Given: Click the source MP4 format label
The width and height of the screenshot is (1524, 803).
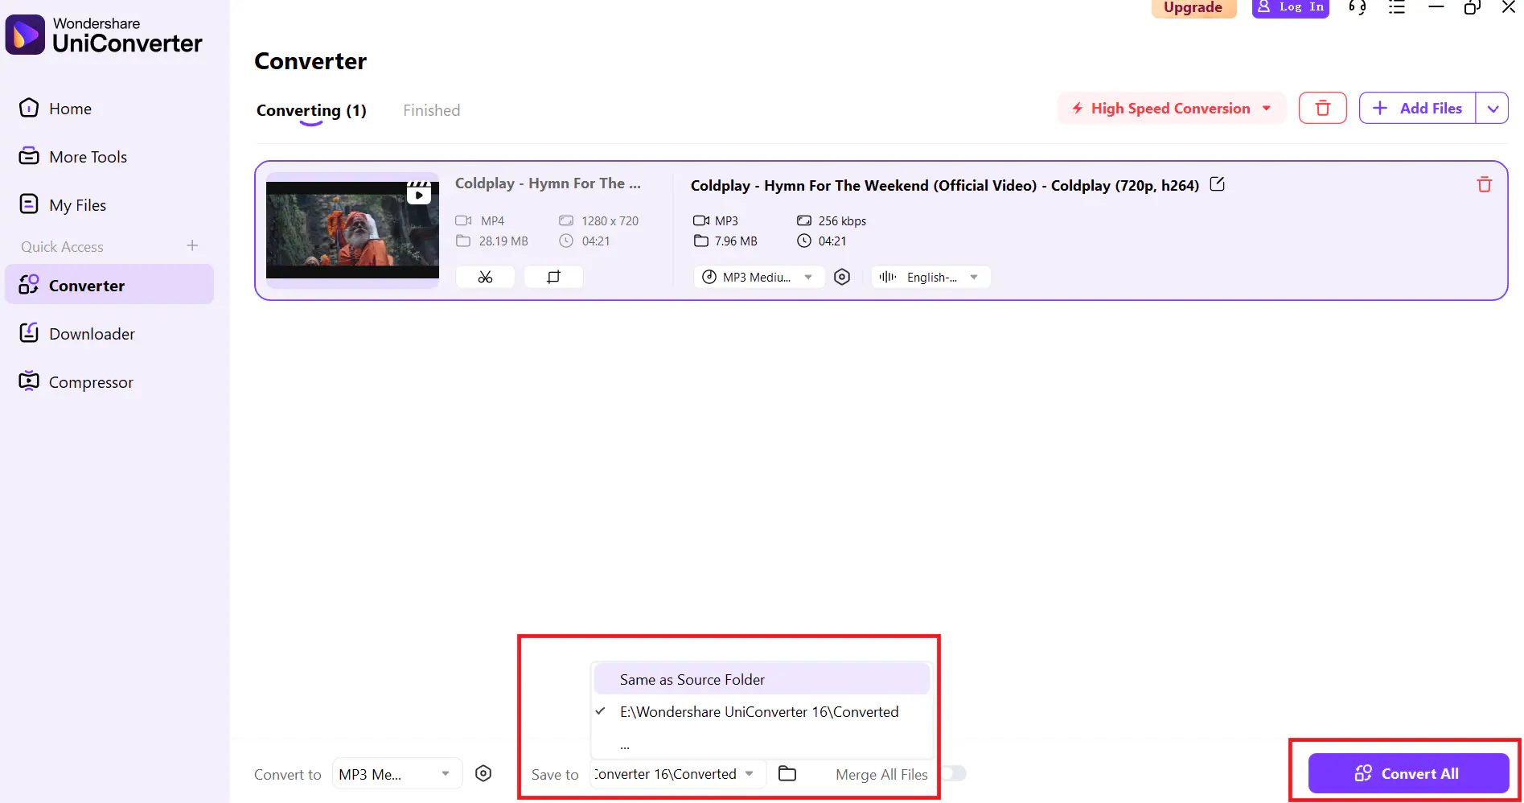Looking at the screenshot, I should pos(492,220).
